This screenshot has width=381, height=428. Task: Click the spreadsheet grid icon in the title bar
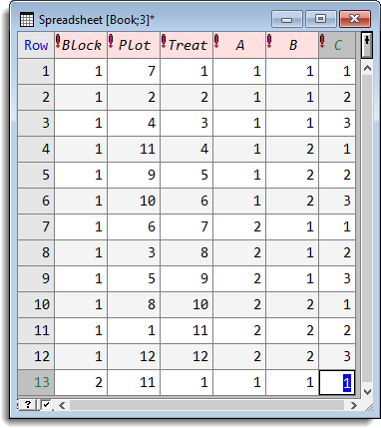click(27, 20)
